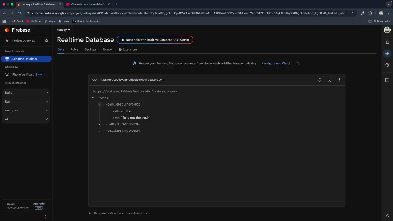Click Configure App Check link

[276, 64]
